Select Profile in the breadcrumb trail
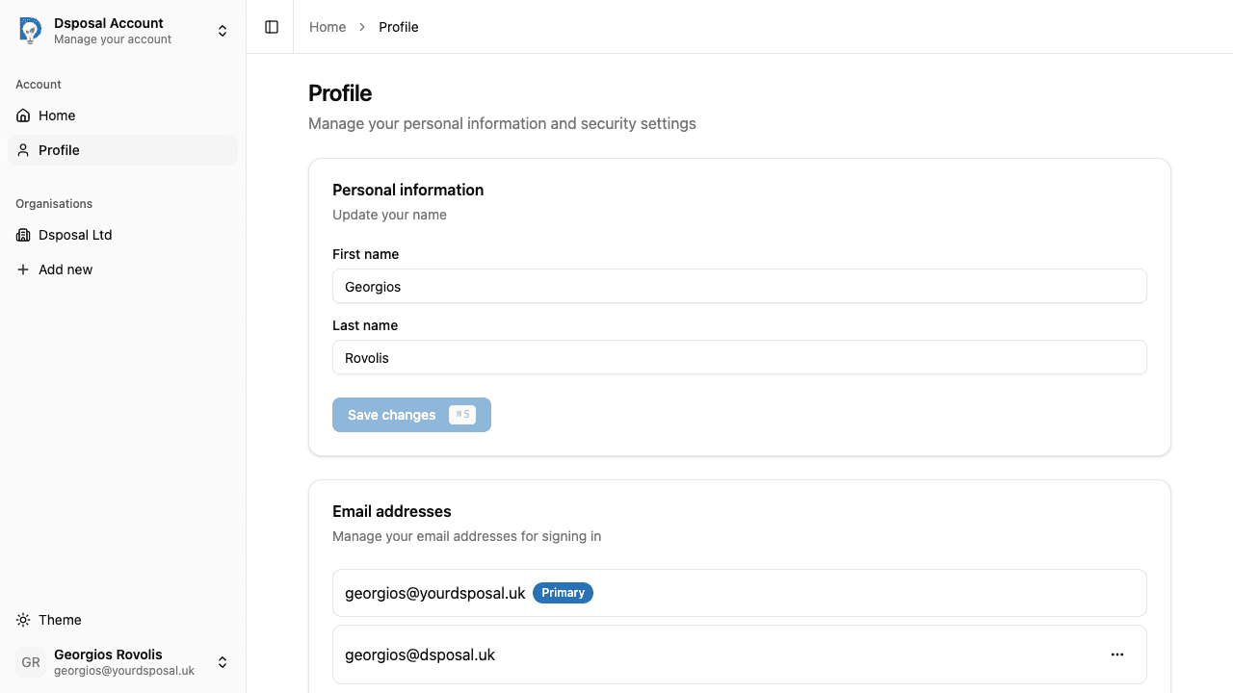1233x693 pixels. tap(398, 27)
